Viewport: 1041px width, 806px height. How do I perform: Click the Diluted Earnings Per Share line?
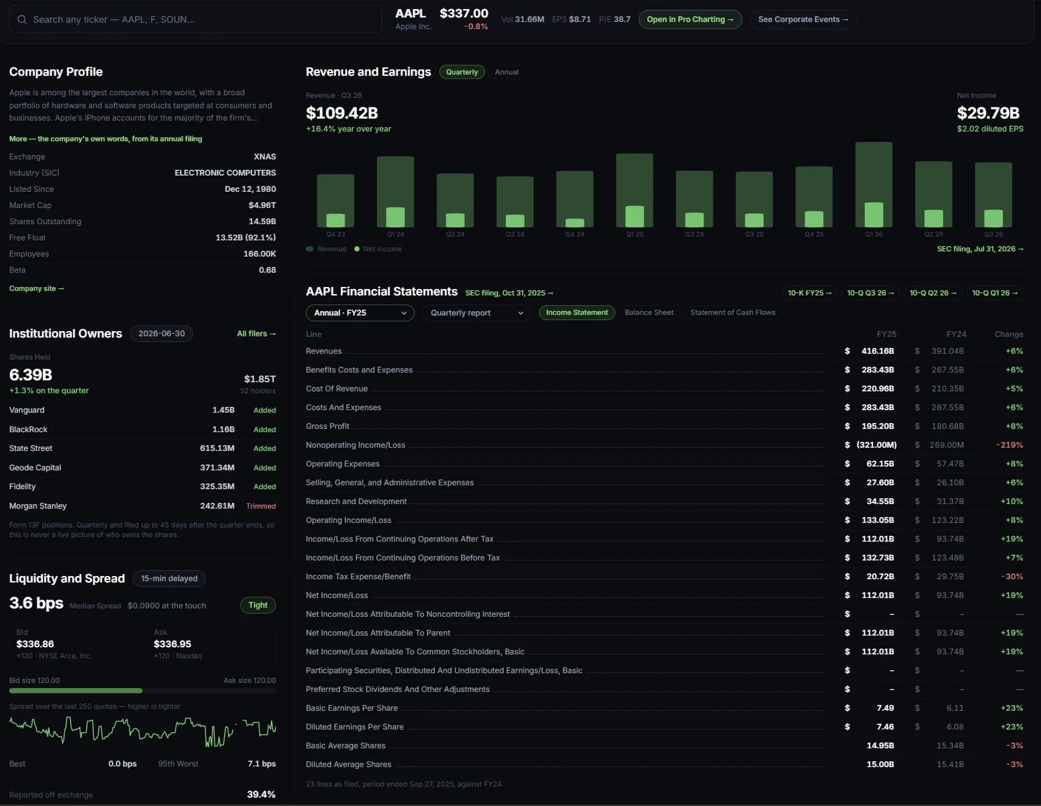pyautogui.click(x=665, y=727)
